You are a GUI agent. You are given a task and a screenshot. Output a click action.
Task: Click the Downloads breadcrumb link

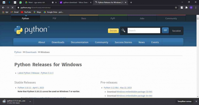pyautogui.click(x=31, y=52)
